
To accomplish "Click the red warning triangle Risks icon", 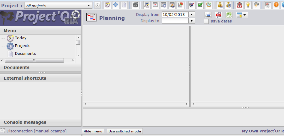I will pos(239,5).
